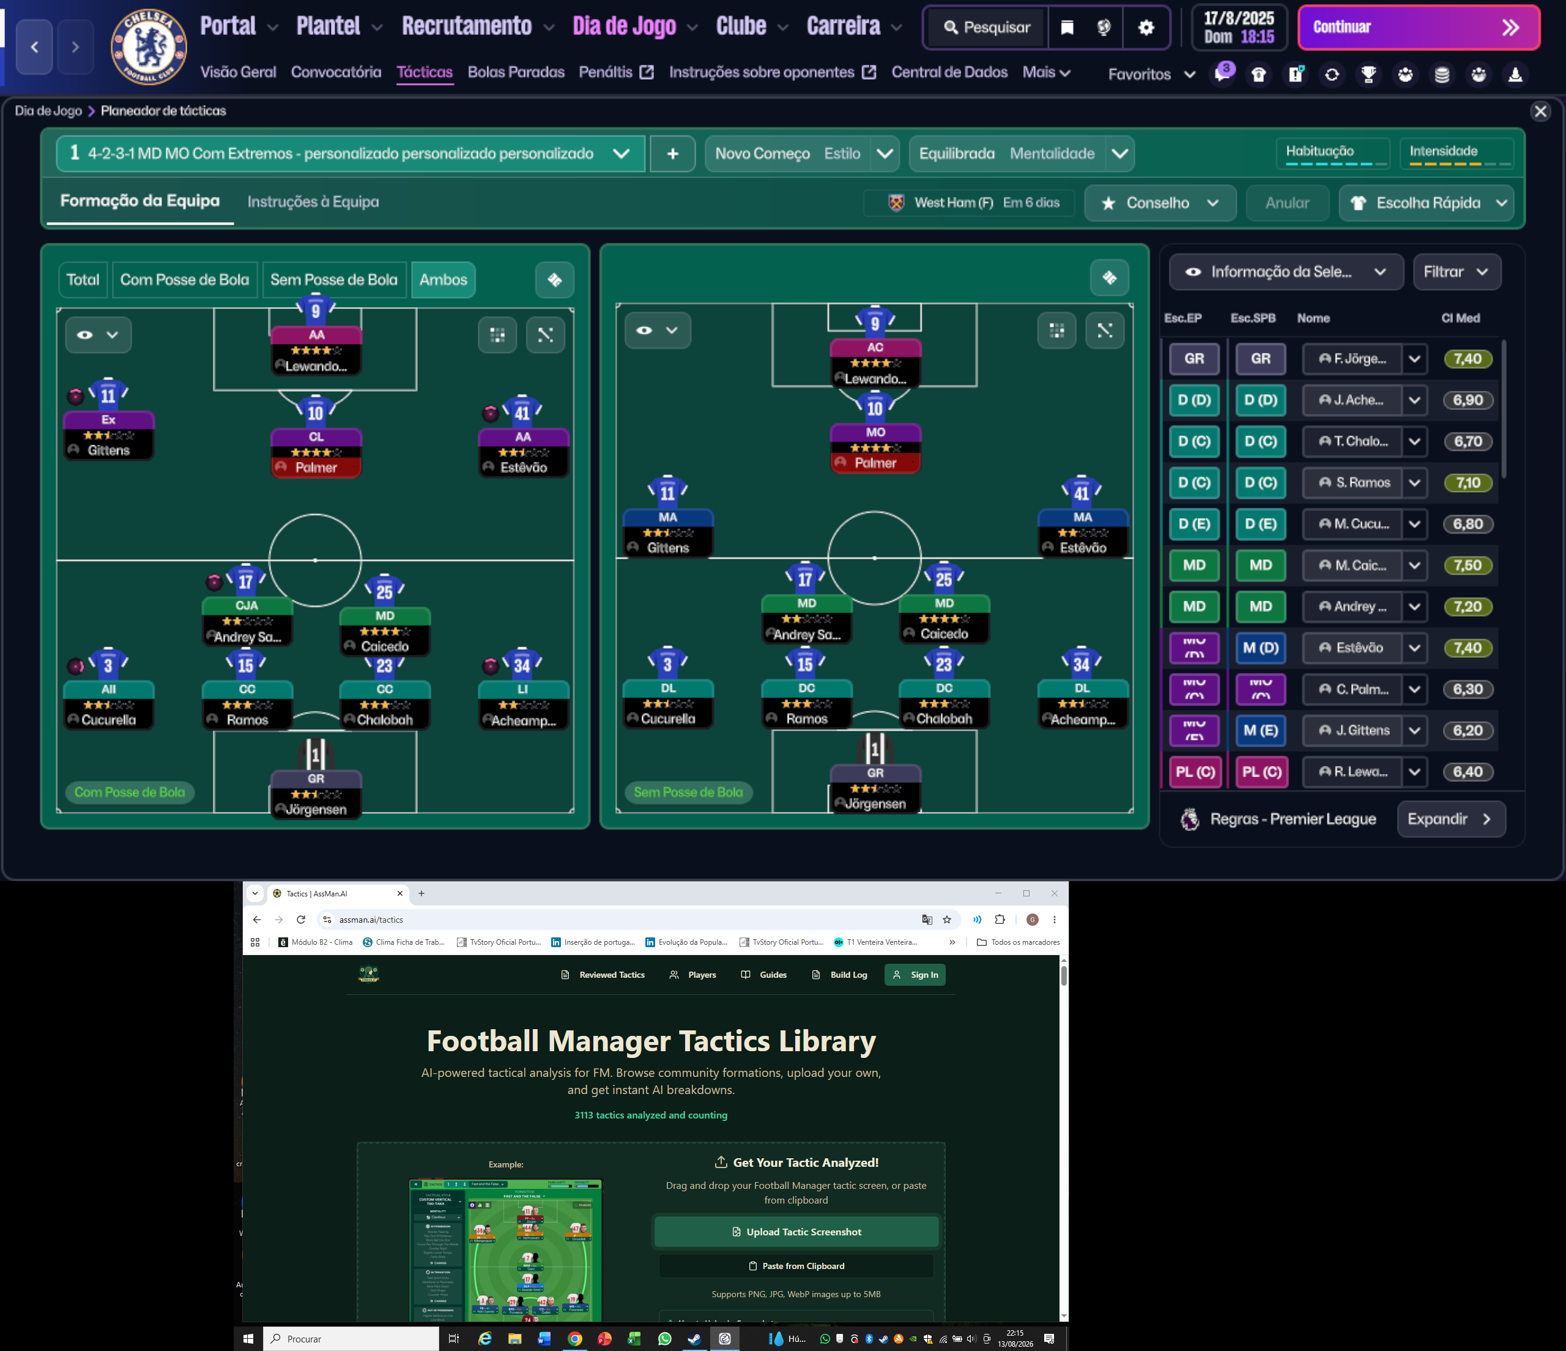Viewport: 1566px width, 1351px height.
Task: Go forward with the right navigation arrow
Action: (x=75, y=47)
